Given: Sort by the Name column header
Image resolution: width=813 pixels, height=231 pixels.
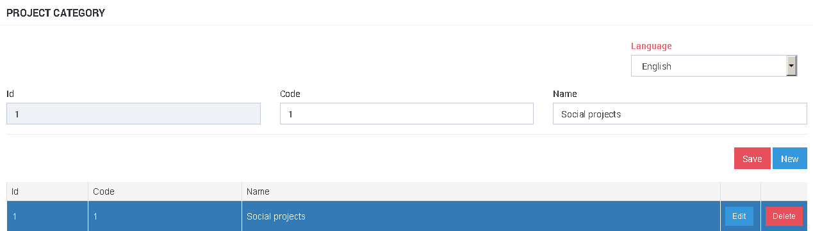Looking at the screenshot, I should 481,191.
